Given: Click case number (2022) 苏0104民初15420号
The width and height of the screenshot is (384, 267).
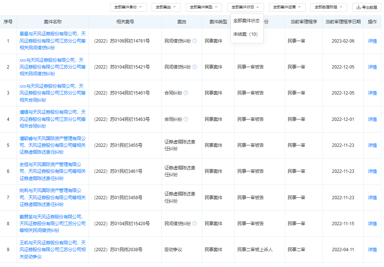Looking at the screenshot, I should point(122,223).
